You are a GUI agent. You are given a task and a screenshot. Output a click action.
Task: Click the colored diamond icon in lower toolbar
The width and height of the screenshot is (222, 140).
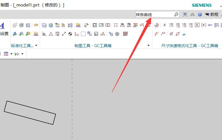coord(17,54)
